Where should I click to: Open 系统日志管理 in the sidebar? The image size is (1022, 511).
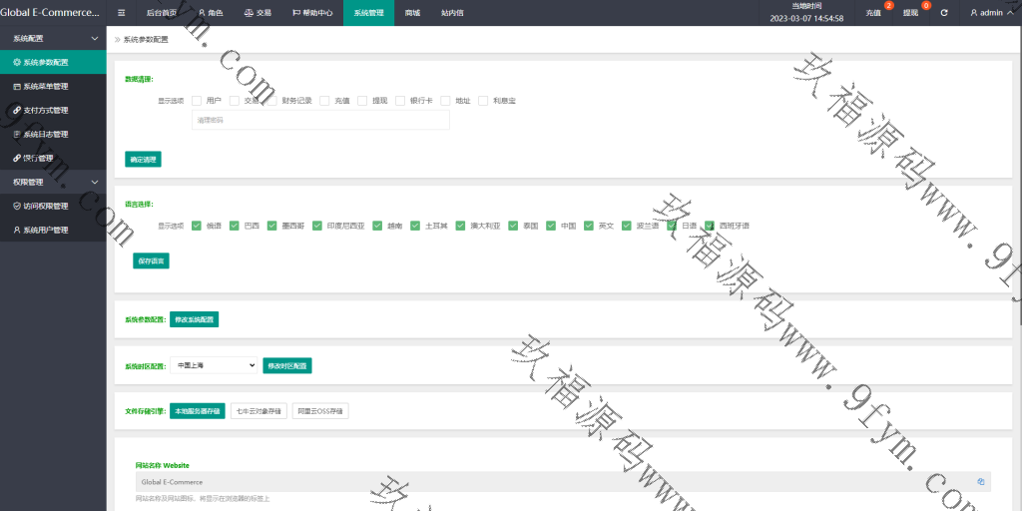tap(45, 134)
